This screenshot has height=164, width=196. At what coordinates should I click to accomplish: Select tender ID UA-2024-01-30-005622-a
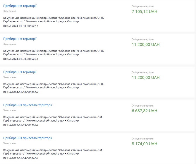coord(21,26)
